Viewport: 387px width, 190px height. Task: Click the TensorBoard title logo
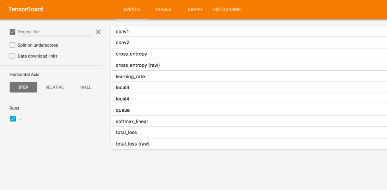(26, 9)
